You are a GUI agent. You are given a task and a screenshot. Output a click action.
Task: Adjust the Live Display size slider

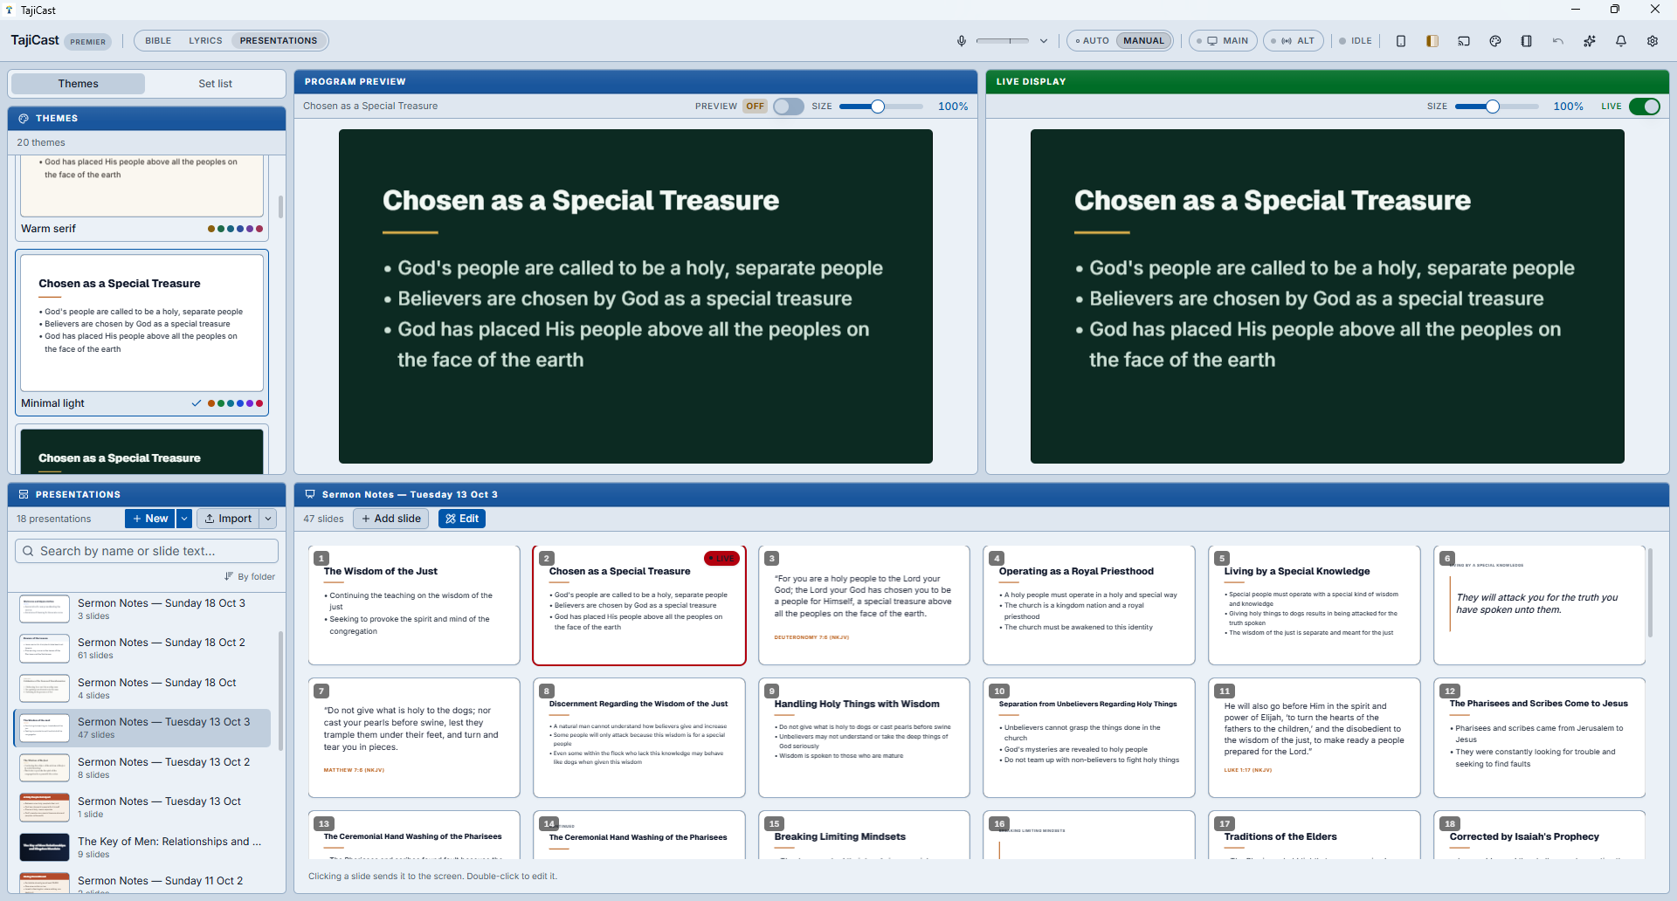(1496, 107)
